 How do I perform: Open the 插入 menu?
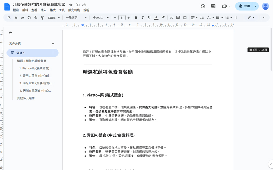click(x=43, y=10)
